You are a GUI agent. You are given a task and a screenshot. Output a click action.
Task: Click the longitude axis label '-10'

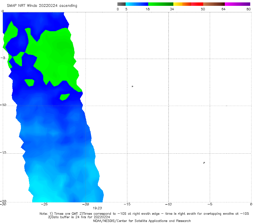click(168, 204)
